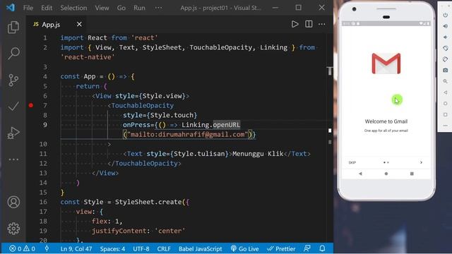Run the code with the play icon
This screenshot has width=452, height=254.
click(295, 24)
